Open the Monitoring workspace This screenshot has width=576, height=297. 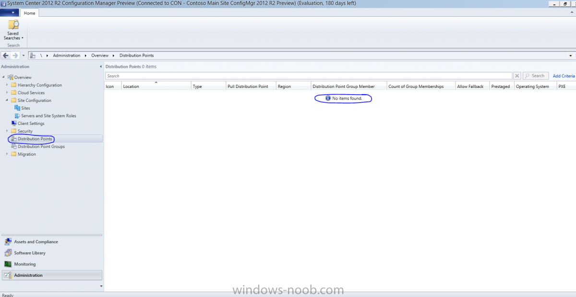(x=51, y=264)
